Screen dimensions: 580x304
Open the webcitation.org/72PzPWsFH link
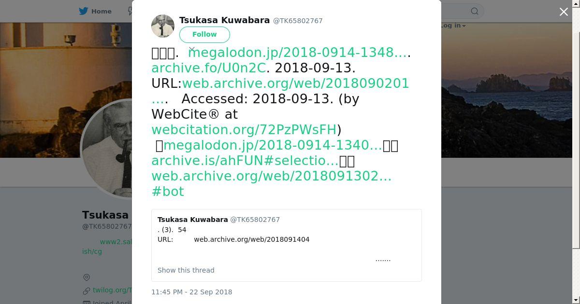(x=244, y=130)
